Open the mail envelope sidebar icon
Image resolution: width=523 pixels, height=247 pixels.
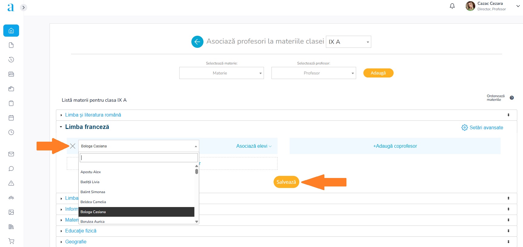click(11, 154)
